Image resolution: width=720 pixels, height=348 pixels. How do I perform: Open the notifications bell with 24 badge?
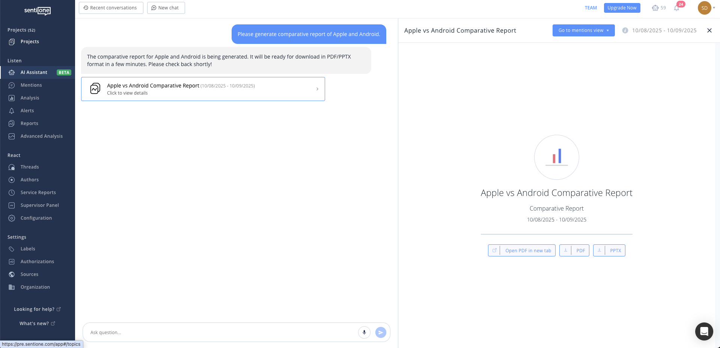pos(677,8)
